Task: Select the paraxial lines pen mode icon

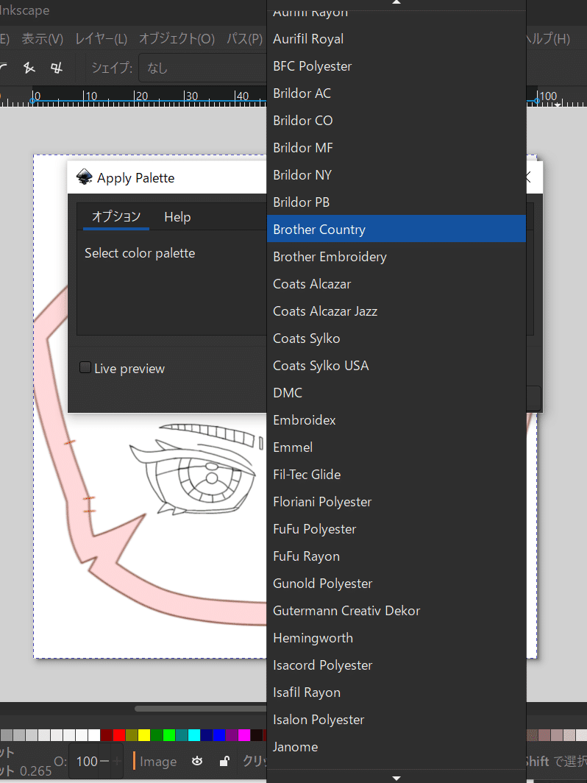Action: pos(57,68)
